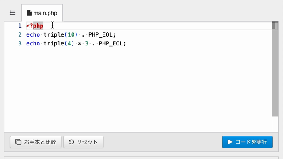
Task: Click line number 1 in the gutter
Action: pyautogui.click(x=19, y=26)
